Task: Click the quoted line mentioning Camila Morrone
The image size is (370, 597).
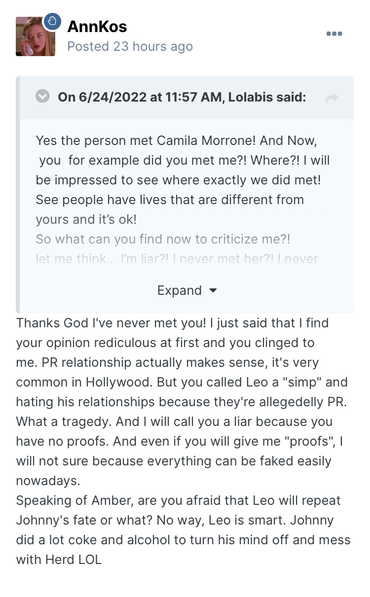Action: pos(176,140)
